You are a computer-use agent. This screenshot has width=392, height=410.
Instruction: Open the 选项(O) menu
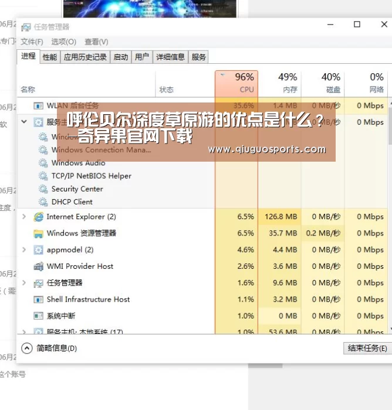(x=64, y=42)
